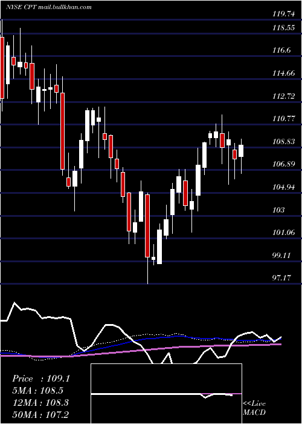
Task: Click the 99.11 price axis label
Action: 282,255
